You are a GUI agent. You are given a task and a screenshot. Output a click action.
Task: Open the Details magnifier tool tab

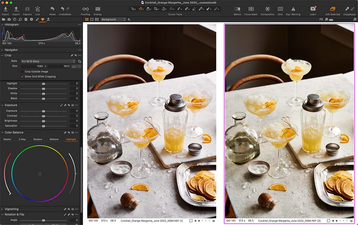20,20
